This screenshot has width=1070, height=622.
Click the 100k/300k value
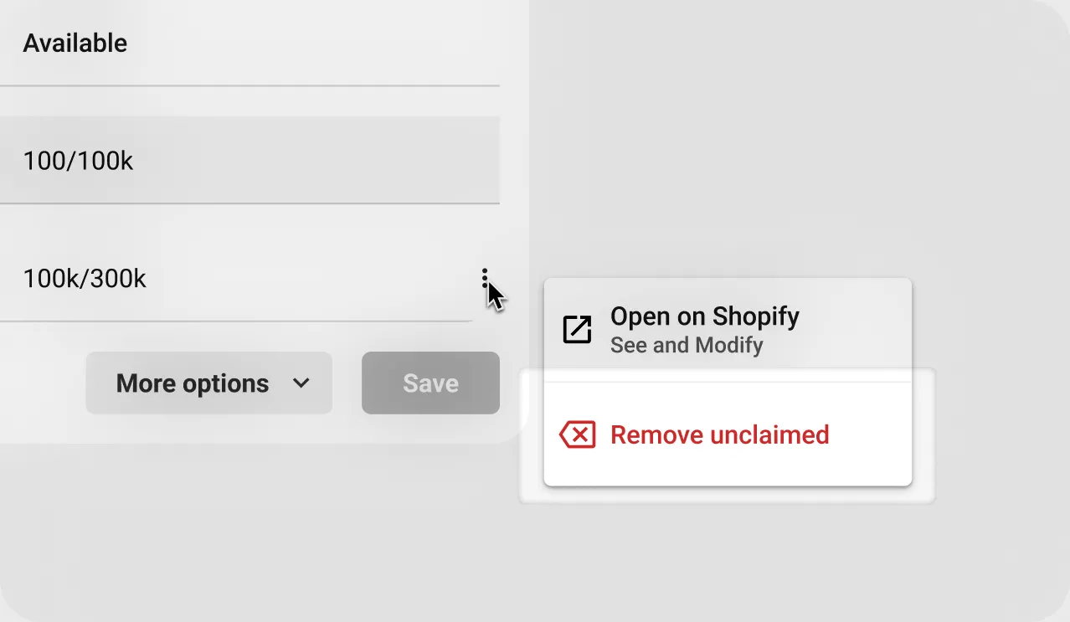pos(85,278)
